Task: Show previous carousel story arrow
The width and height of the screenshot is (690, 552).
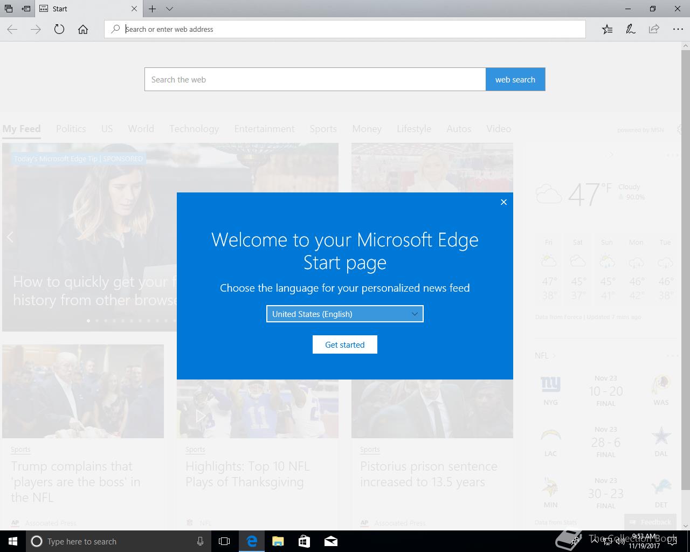Action: [10, 237]
